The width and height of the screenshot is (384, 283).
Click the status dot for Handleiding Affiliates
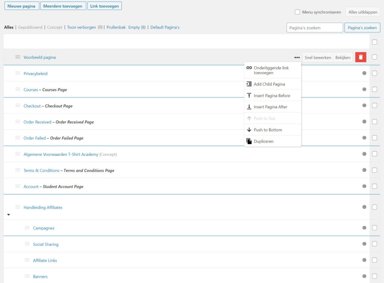[364, 207]
